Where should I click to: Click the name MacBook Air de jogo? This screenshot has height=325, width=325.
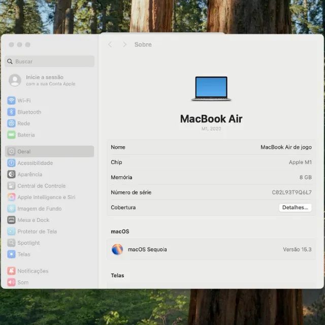click(286, 147)
